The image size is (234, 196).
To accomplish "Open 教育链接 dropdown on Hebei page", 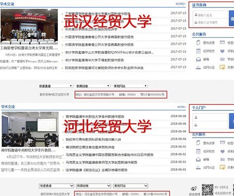I will 93,186.
